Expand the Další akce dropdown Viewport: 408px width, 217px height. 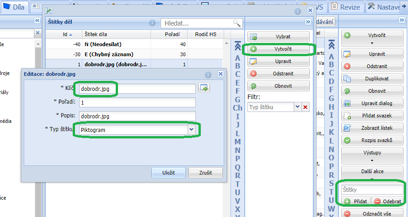coord(372,174)
